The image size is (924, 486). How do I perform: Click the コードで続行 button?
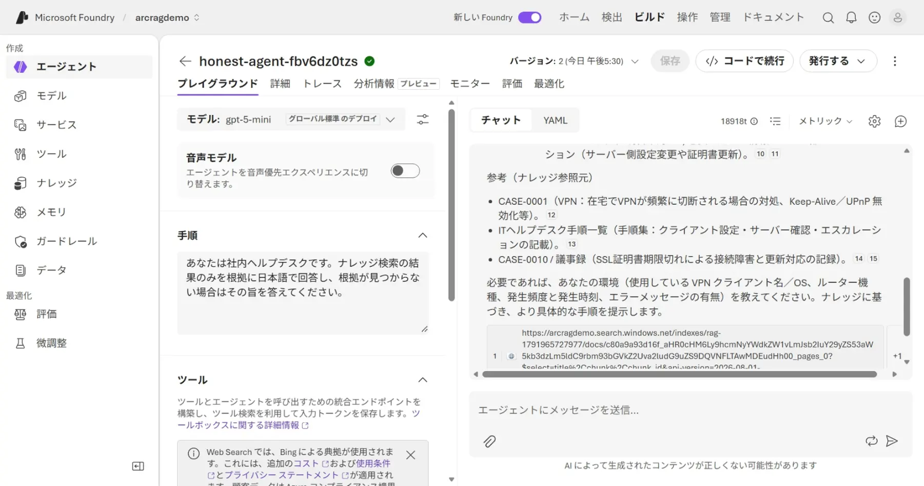[744, 61]
